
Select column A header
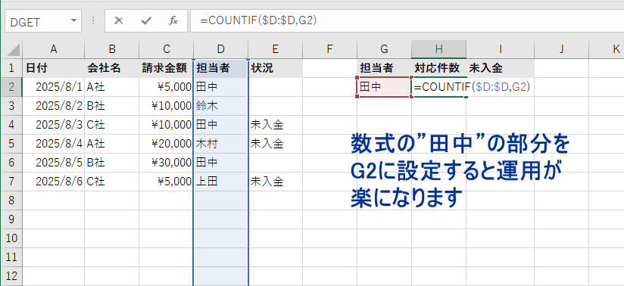(53, 49)
